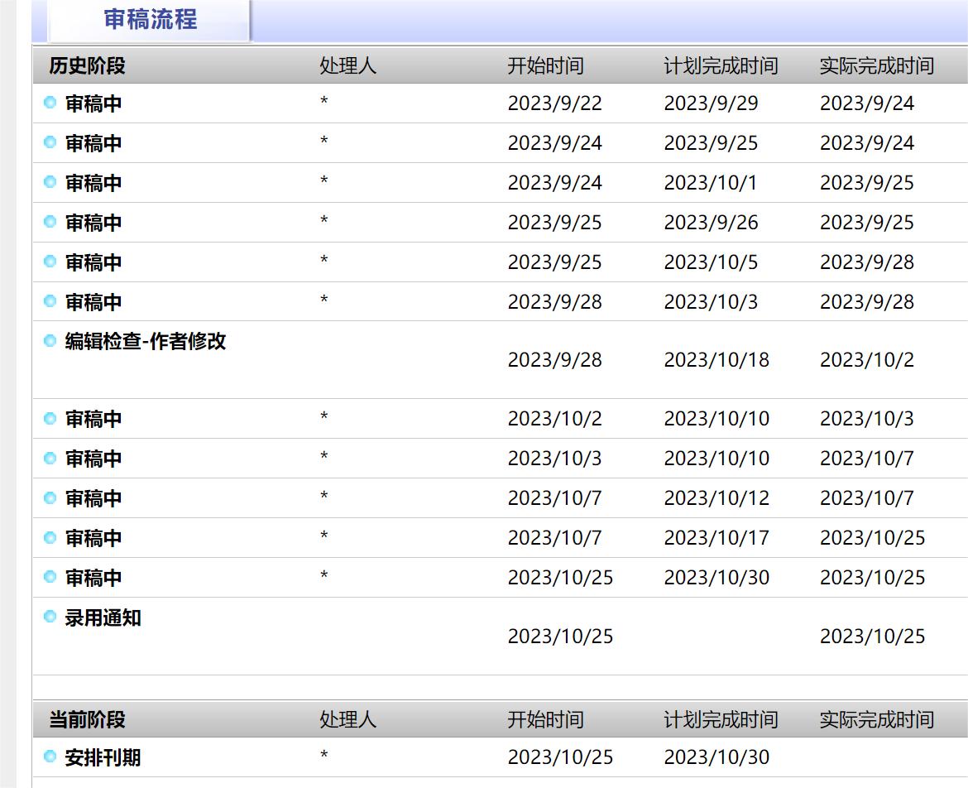
Task: Click the bullet icon beside 编辑检查-作者修改
Action: coord(50,340)
